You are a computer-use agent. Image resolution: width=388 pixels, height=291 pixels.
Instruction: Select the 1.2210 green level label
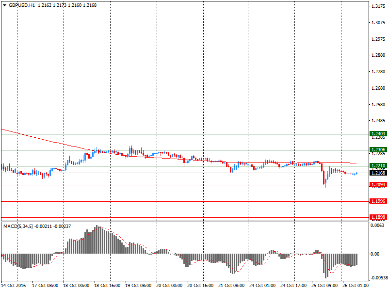tap(378, 166)
